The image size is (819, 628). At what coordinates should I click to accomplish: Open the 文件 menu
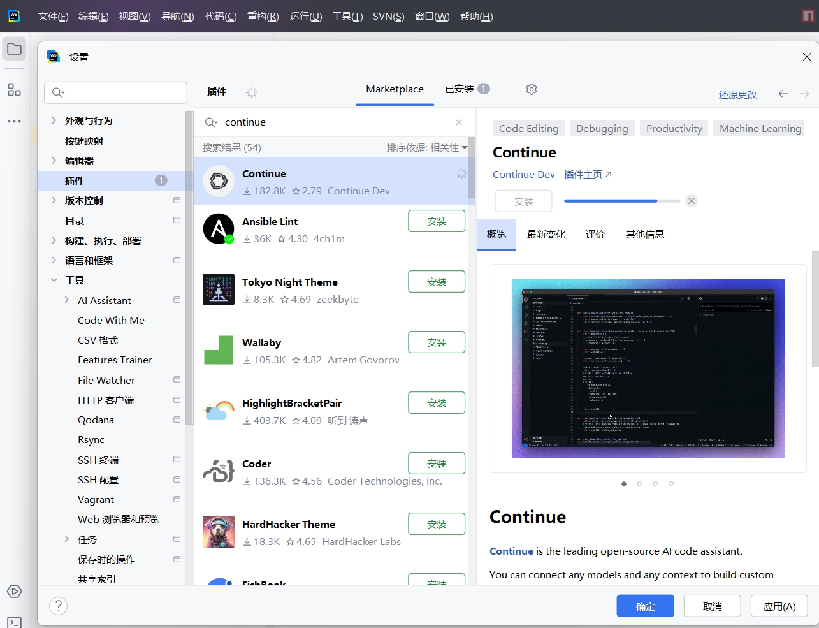(53, 17)
